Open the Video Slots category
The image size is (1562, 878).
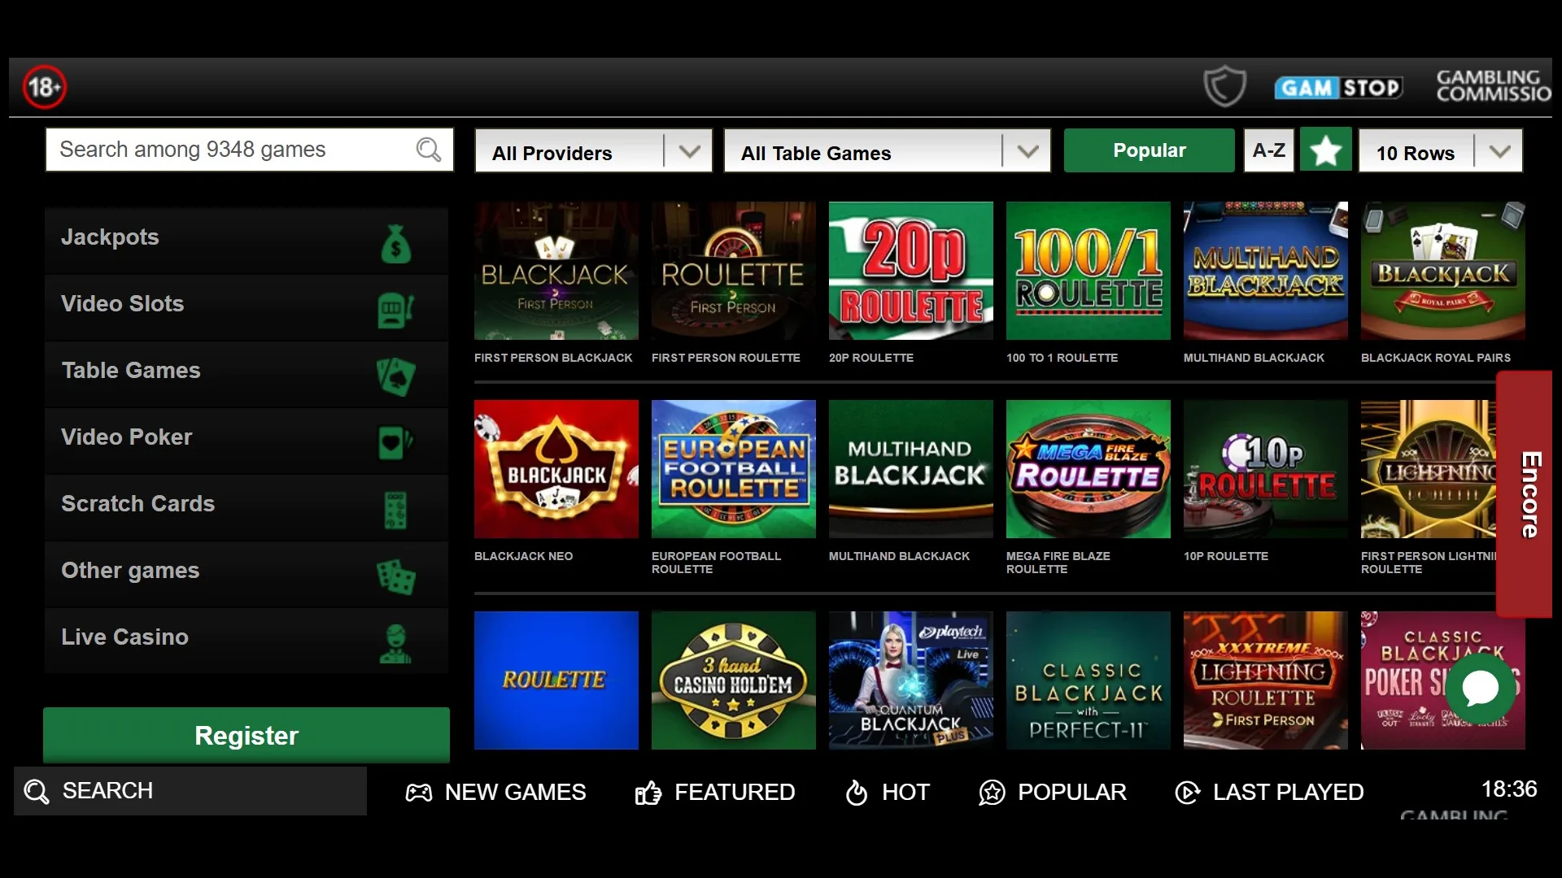tap(247, 307)
